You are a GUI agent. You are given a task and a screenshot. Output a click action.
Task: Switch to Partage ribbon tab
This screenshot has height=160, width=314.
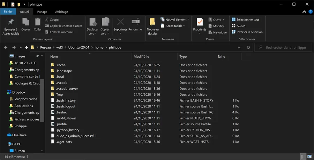42,12
